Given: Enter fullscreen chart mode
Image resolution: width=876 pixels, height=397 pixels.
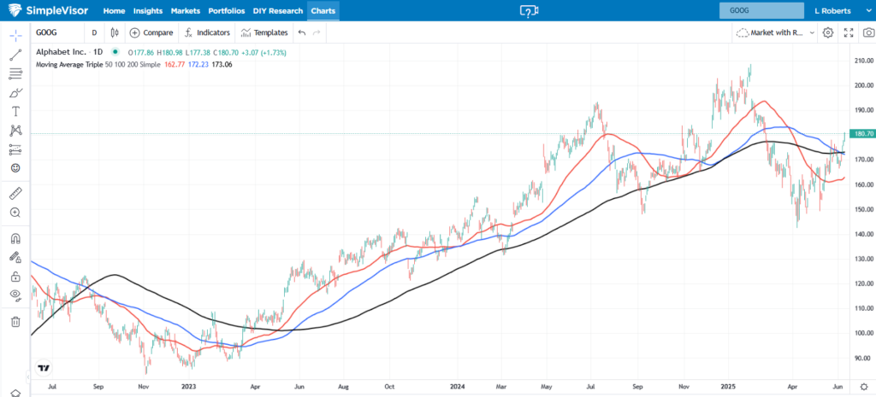Looking at the screenshot, I should pyautogui.click(x=848, y=32).
